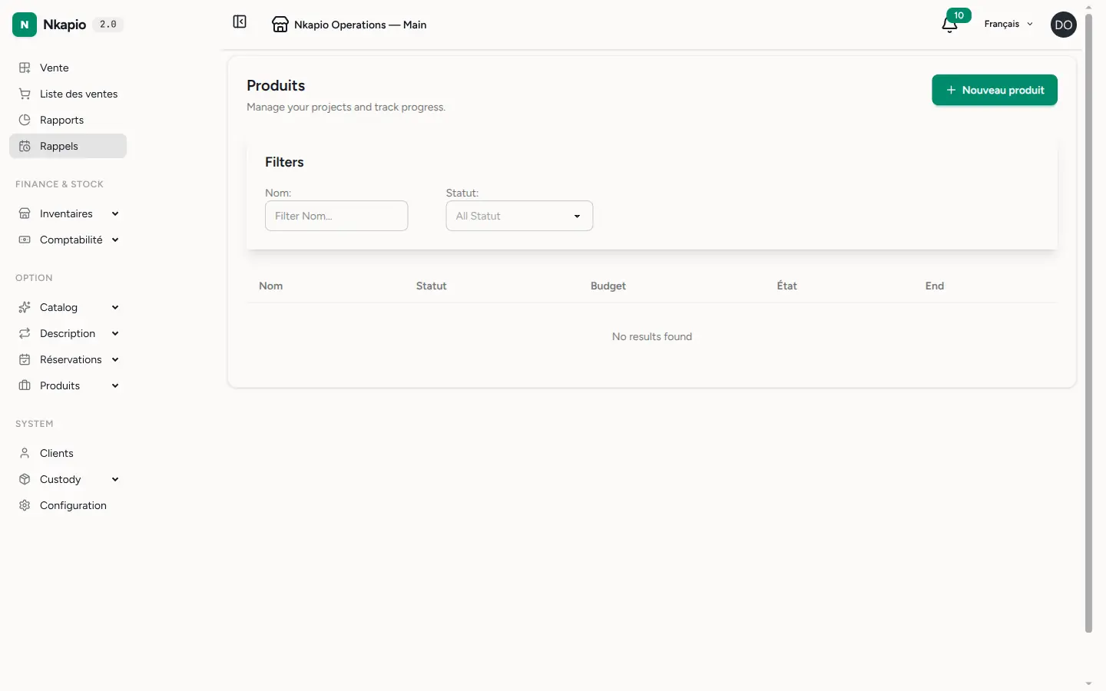Click the Catalog sparkle icon
The height and width of the screenshot is (691, 1106).
tap(25, 307)
